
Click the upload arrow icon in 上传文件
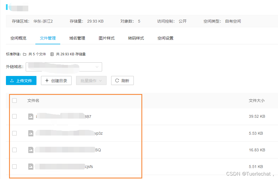[12, 80]
